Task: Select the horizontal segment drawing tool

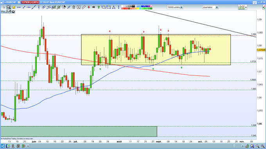Action: coord(19,7)
